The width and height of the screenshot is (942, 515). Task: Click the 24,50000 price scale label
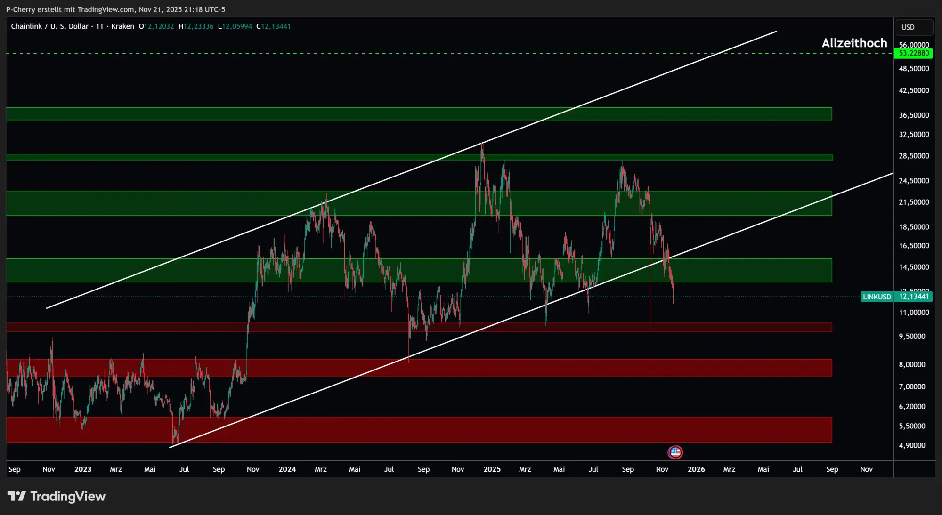(914, 181)
